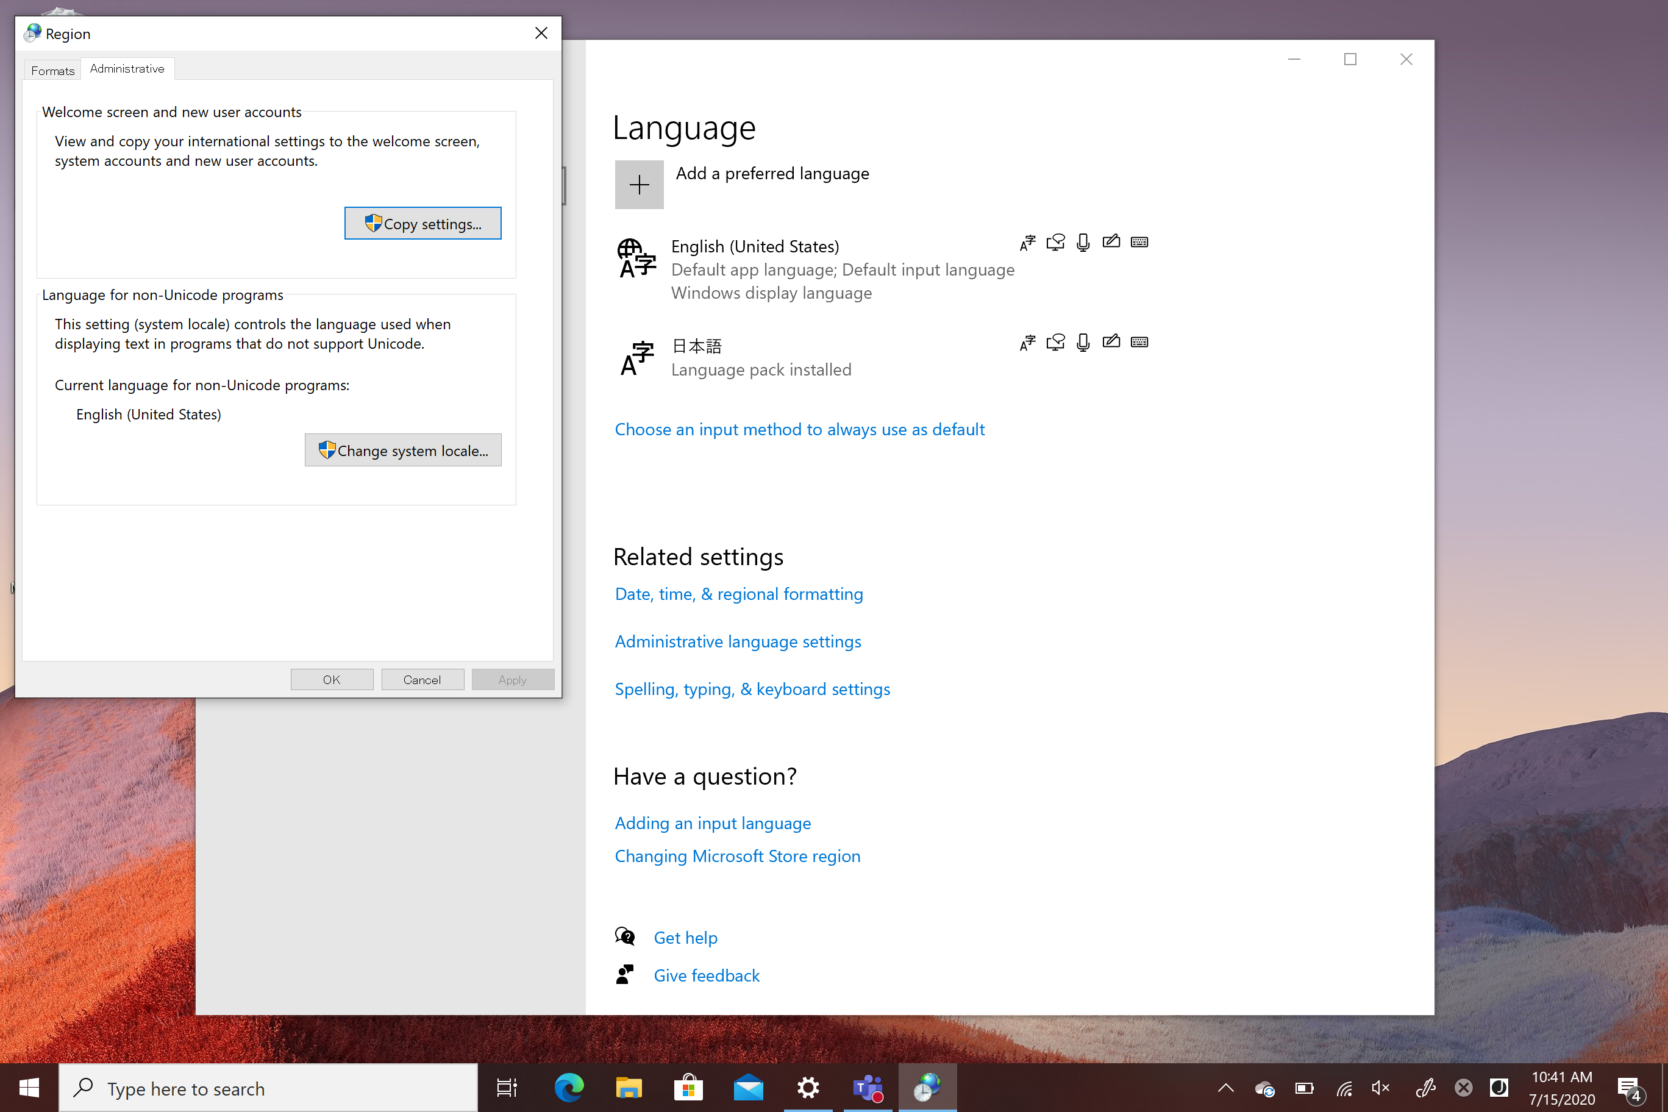The width and height of the screenshot is (1668, 1112).
Task: Close the Settings Language window
Action: pyautogui.click(x=1406, y=60)
